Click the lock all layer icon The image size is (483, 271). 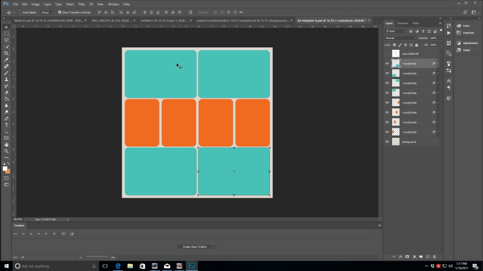tap(417, 45)
